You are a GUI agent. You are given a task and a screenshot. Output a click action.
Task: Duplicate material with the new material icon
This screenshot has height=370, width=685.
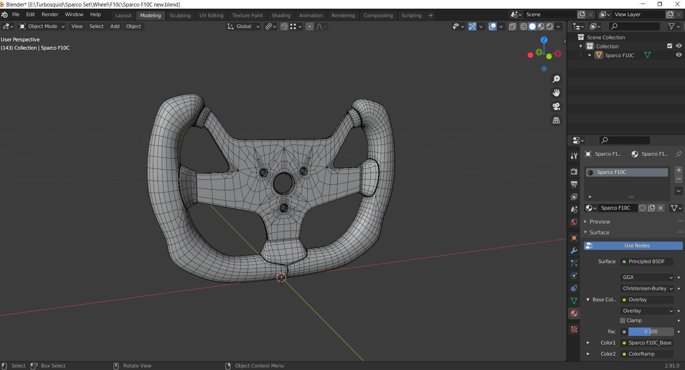tap(652, 208)
